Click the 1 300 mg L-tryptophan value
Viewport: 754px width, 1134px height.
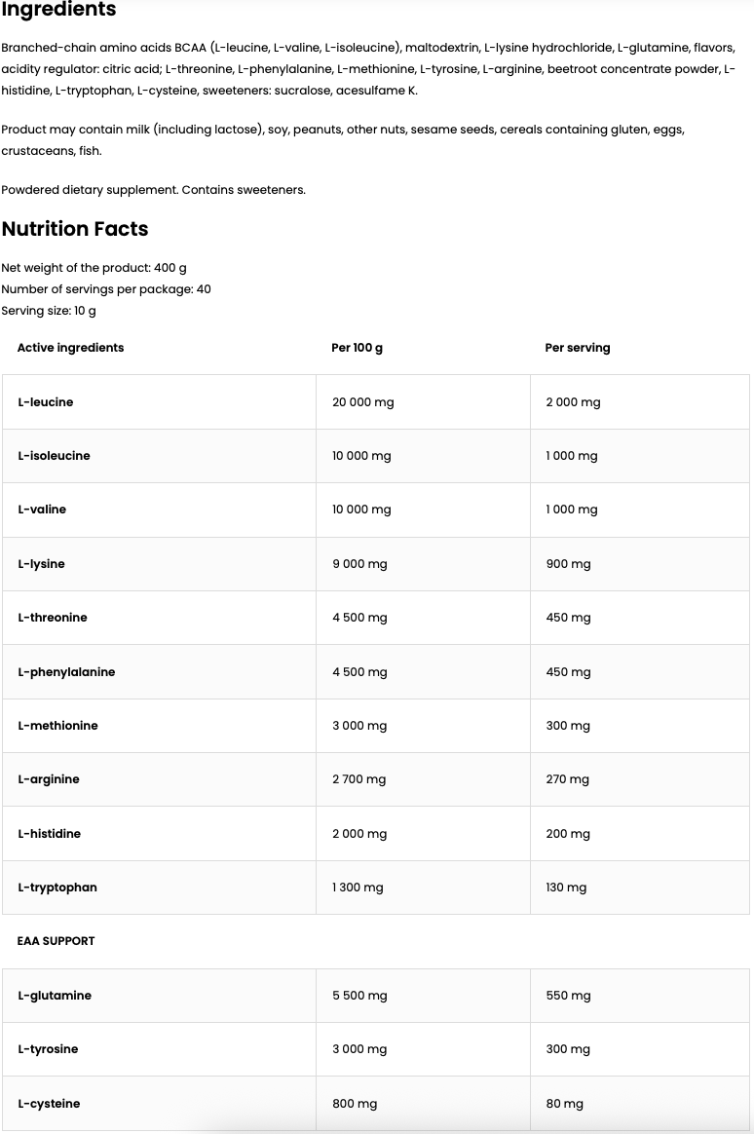pyautogui.click(x=358, y=888)
